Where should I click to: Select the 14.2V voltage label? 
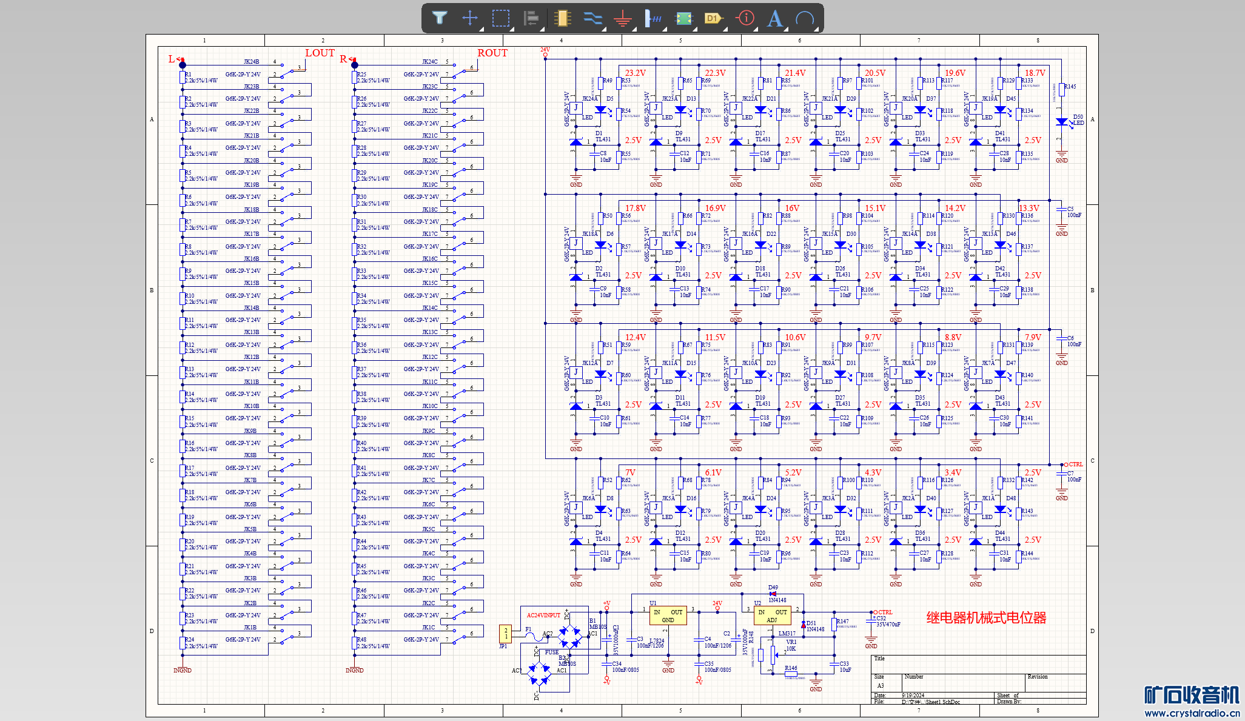[955, 208]
